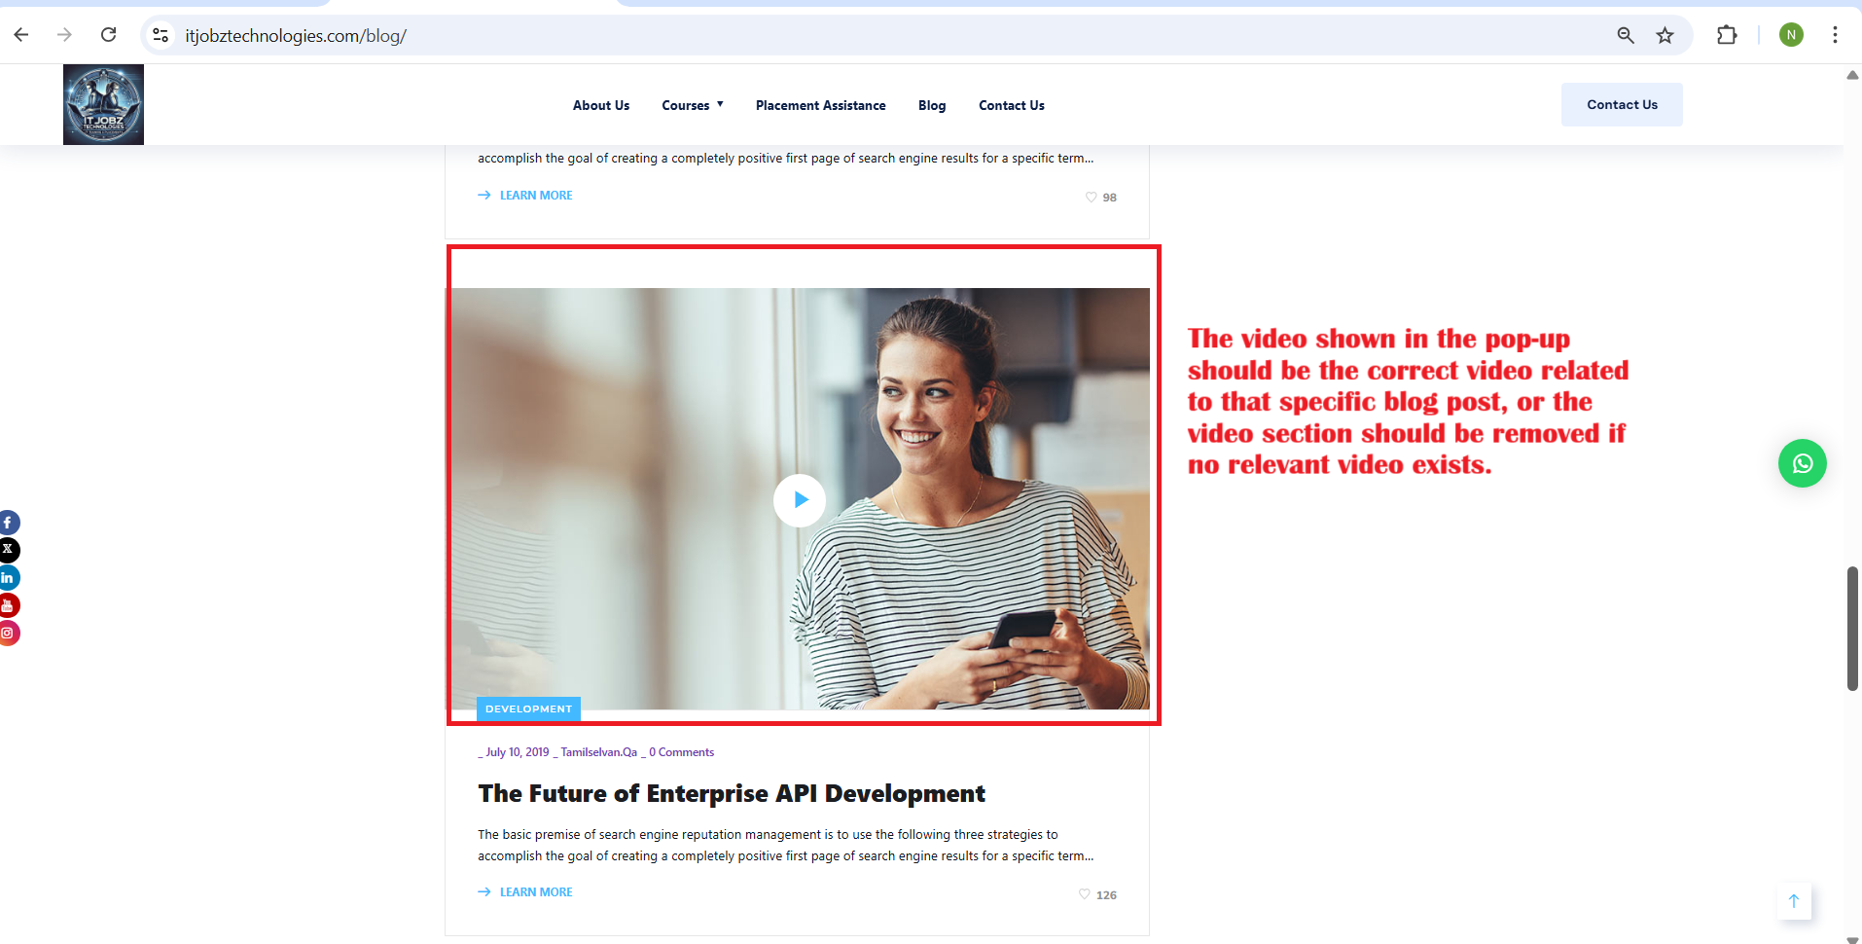The image size is (1862, 944).
Task: Click the scroll-to-top arrow button
Action: pyautogui.click(x=1794, y=901)
